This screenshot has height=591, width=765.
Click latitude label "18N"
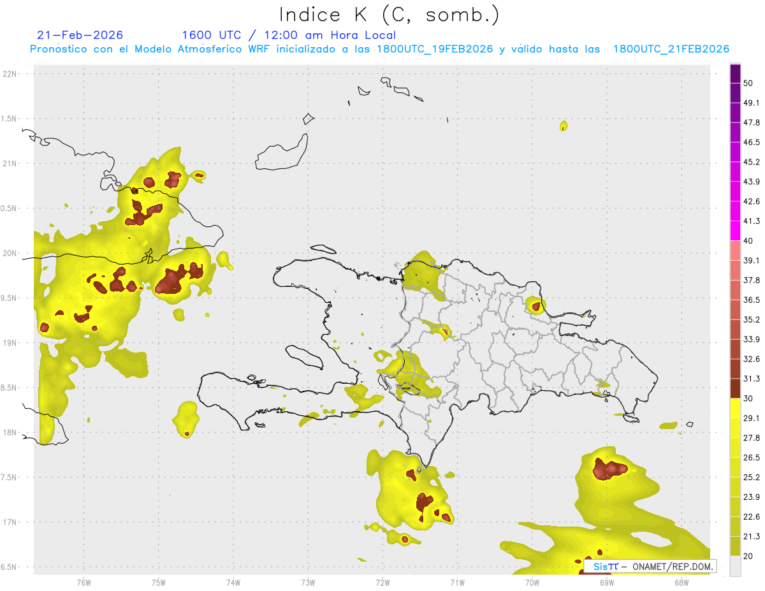tap(10, 433)
